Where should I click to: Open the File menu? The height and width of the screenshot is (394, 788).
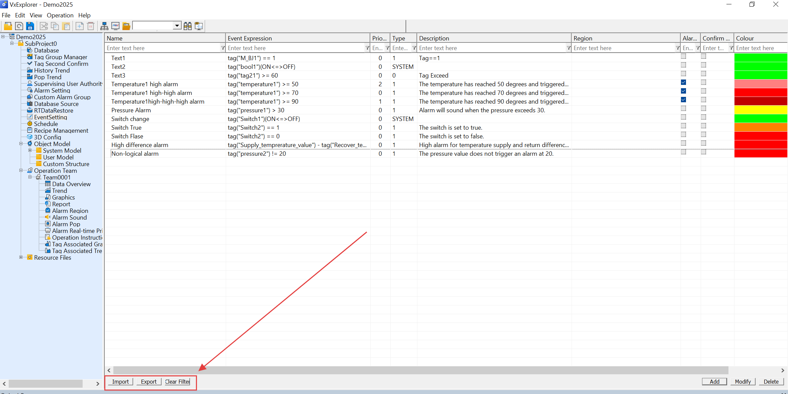point(6,15)
